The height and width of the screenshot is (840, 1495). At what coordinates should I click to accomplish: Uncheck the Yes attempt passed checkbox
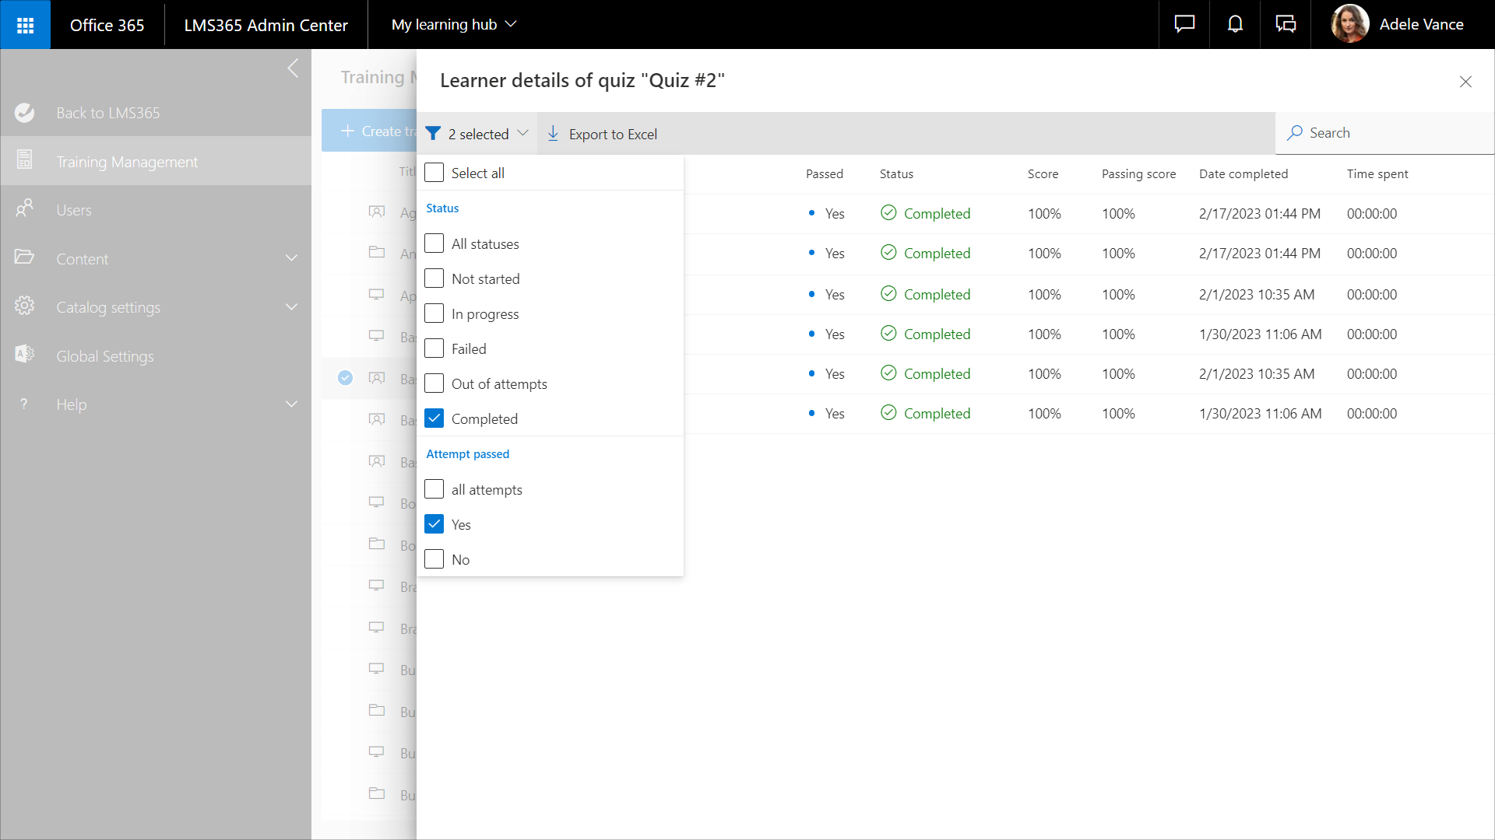coord(434,524)
